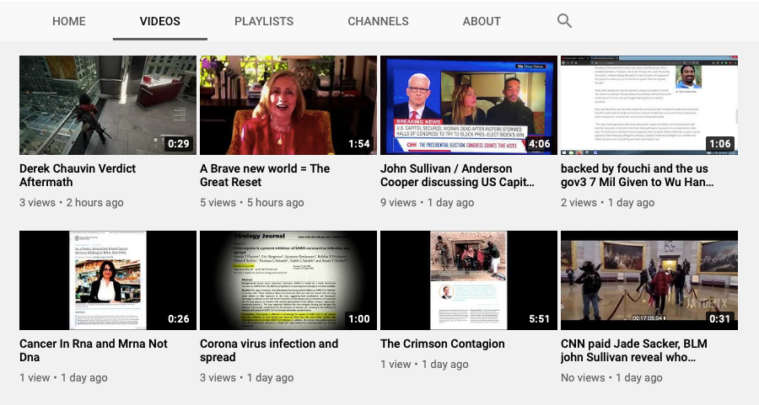The width and height of the screenshot is (759, 405).
Task: Click 'Corona virus infection and spread' title
Action: click(269, 350)
